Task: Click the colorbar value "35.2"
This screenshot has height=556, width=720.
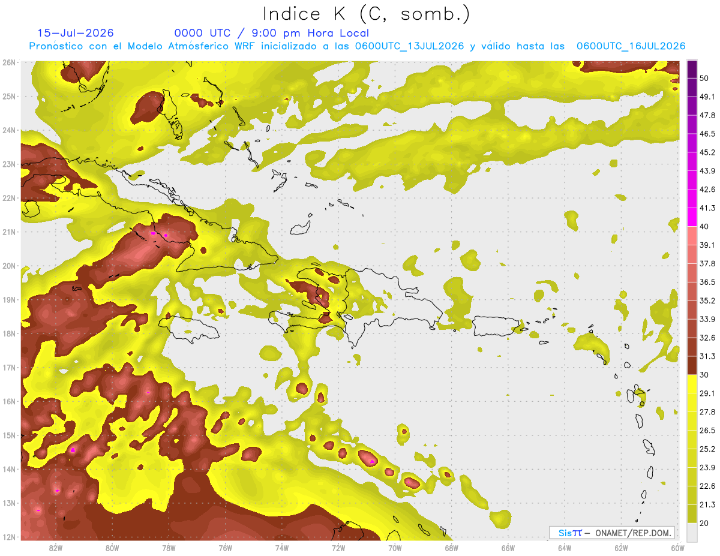Action: click(707, 300)
